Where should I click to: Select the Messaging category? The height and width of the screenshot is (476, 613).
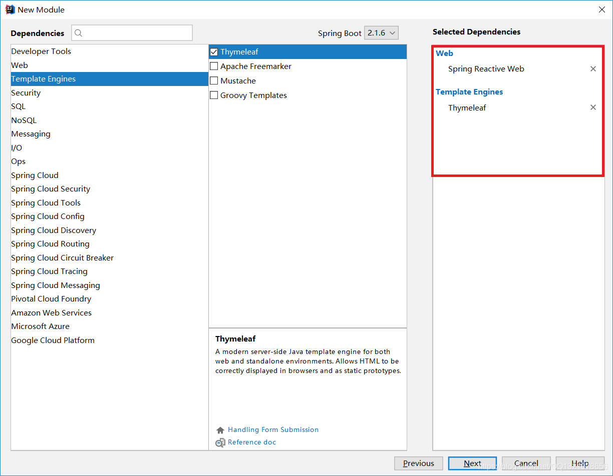pos(110,134)
